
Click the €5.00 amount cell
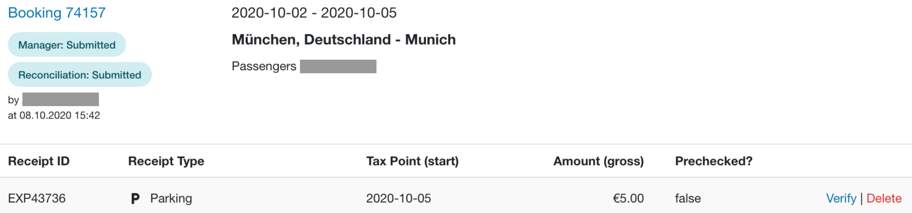(x=628, y=198)
